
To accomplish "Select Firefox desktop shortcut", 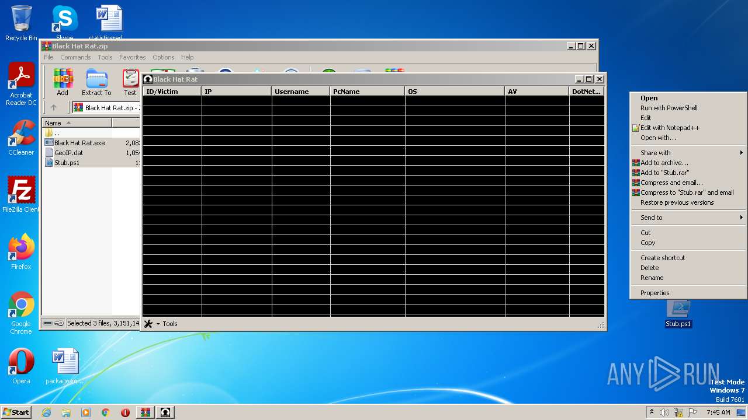I will [21, 252].
